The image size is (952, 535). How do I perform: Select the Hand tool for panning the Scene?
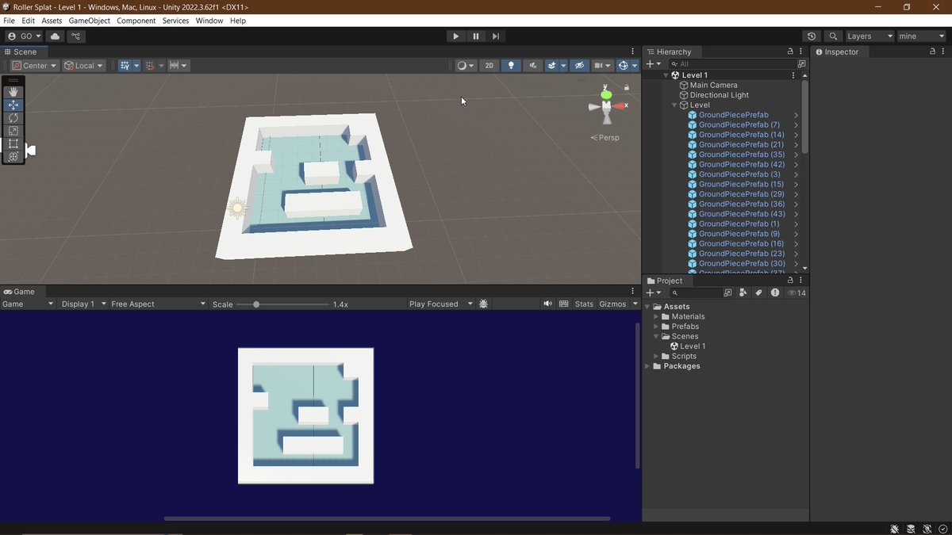tap(13, 92)
